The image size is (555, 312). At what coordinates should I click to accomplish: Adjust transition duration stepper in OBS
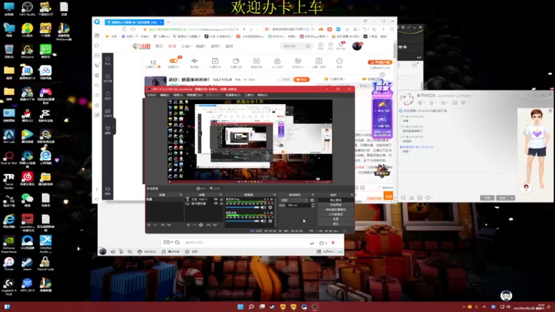pos(313,205)
